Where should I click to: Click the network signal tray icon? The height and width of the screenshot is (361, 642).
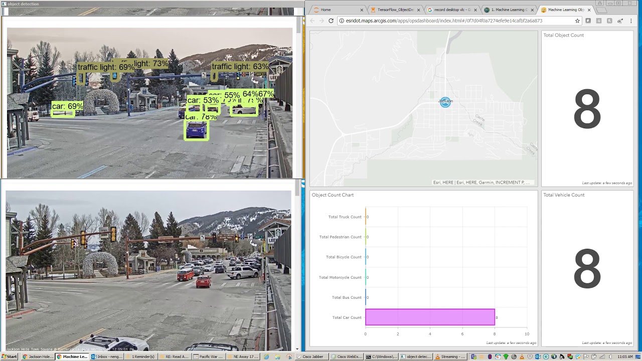point(602,356)
